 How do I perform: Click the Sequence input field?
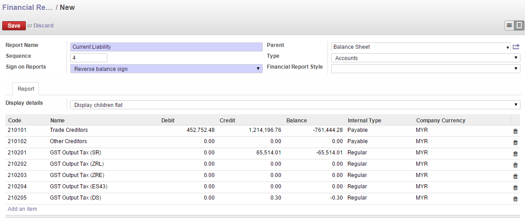tap(89, 58)
